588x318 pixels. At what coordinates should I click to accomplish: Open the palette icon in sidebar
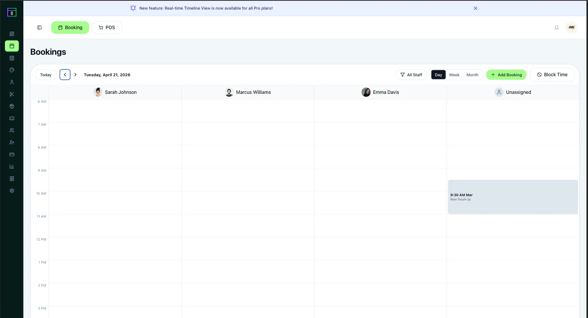(12, 70)
